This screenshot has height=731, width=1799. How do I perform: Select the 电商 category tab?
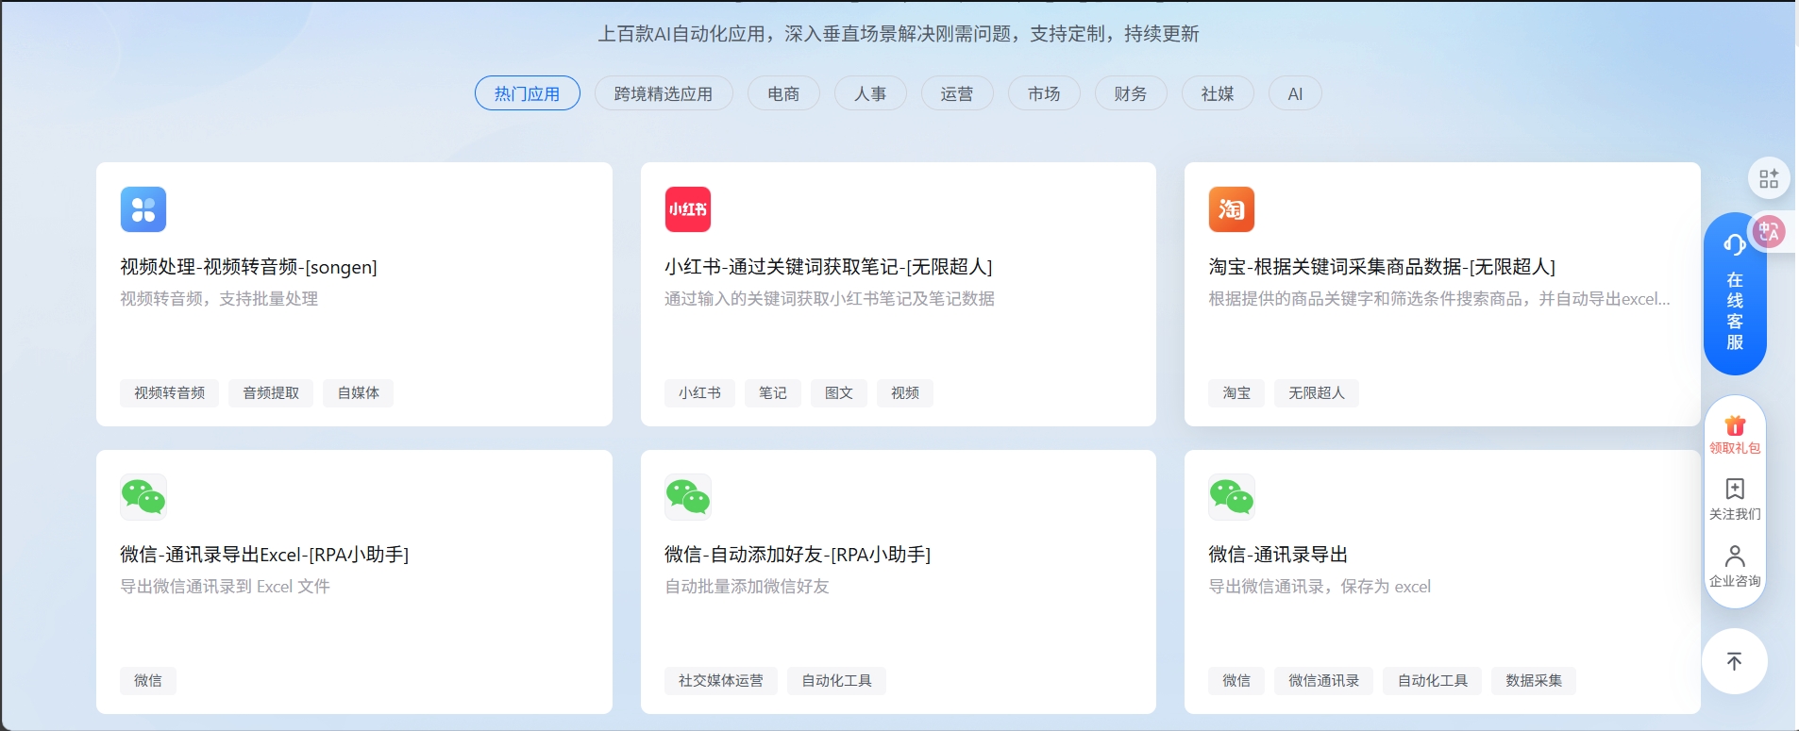click(783, 93)
